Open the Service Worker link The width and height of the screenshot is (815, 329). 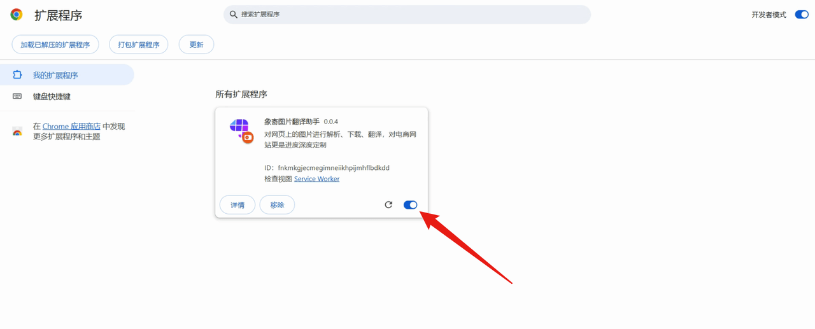(x=316, y=179)
